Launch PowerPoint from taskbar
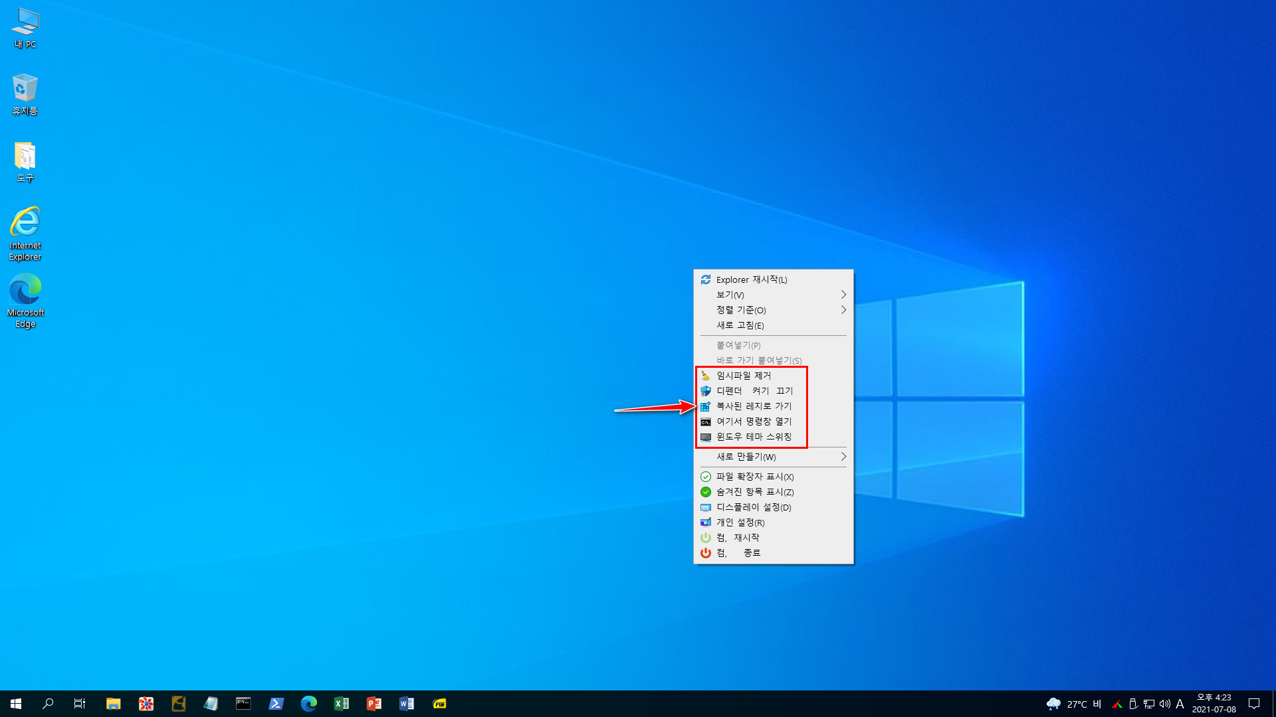The width and height of the screenshot is (1276, 717). point(374,704)
